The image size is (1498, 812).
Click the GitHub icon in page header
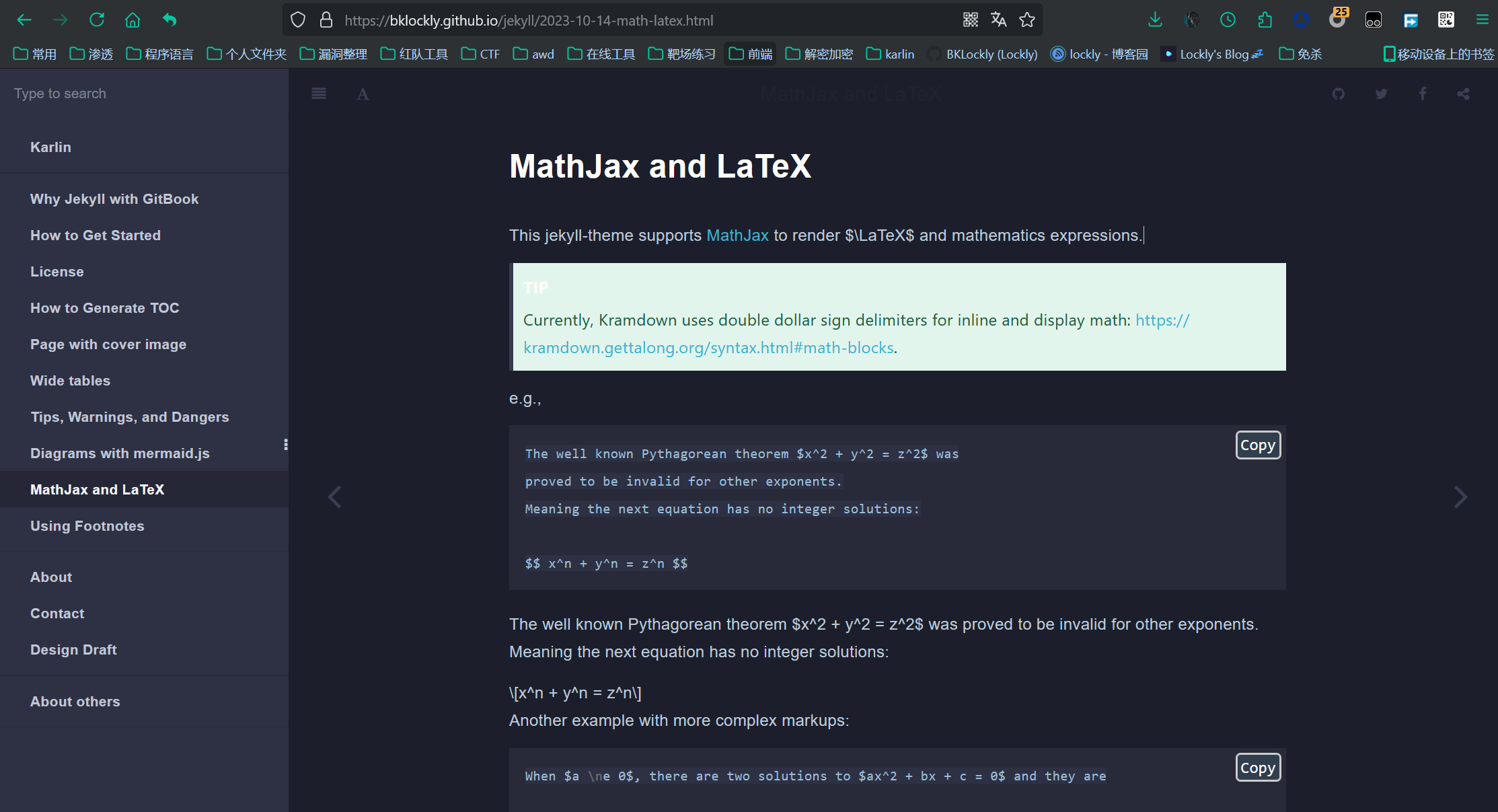pos(1339,94)
